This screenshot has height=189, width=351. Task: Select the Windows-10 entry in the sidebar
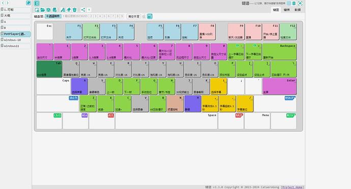15,40
